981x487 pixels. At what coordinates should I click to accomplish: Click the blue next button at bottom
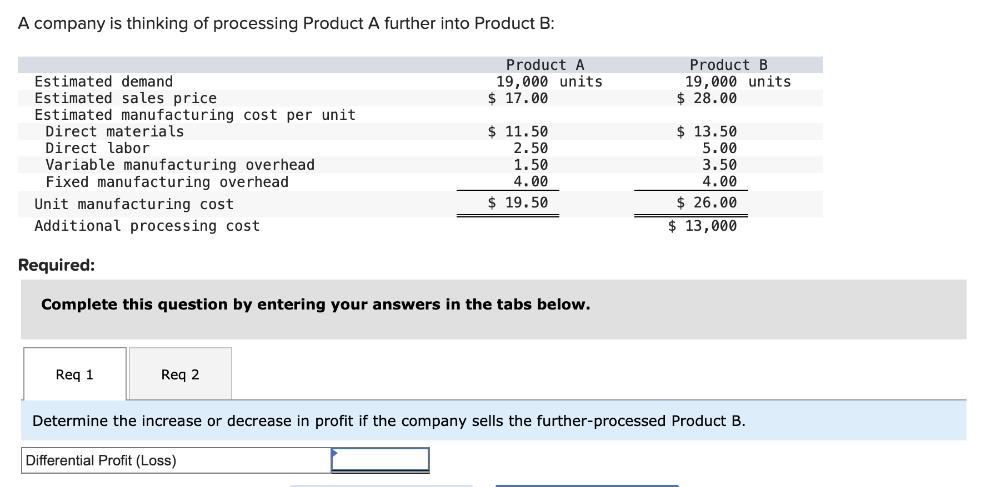tap(587, 486)
